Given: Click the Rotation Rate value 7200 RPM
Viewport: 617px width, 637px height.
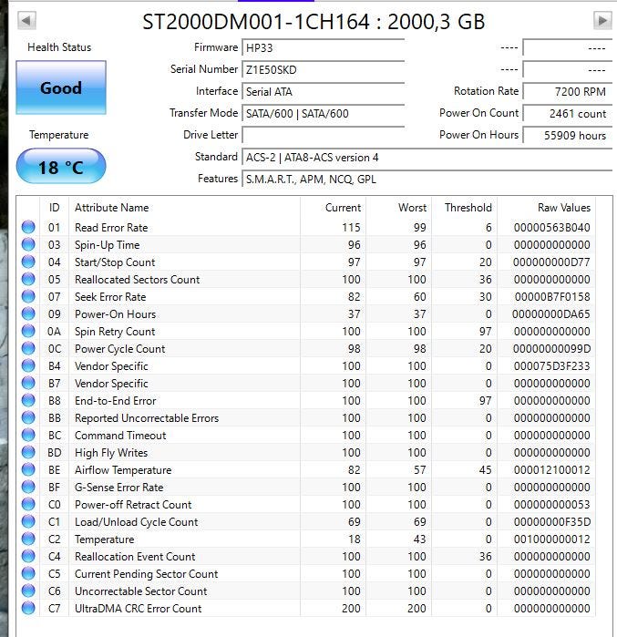Looking at the screenshot, I should point(568,92).
